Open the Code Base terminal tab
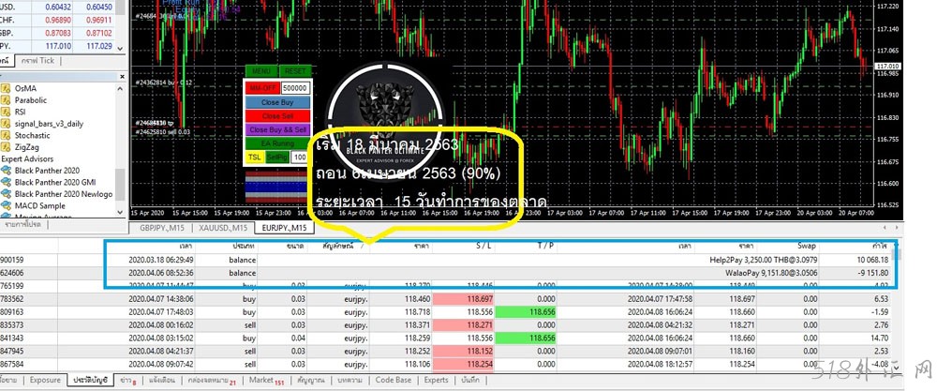Image resolution: width=937 pixels, height=391 pixels. click(393, 381)
